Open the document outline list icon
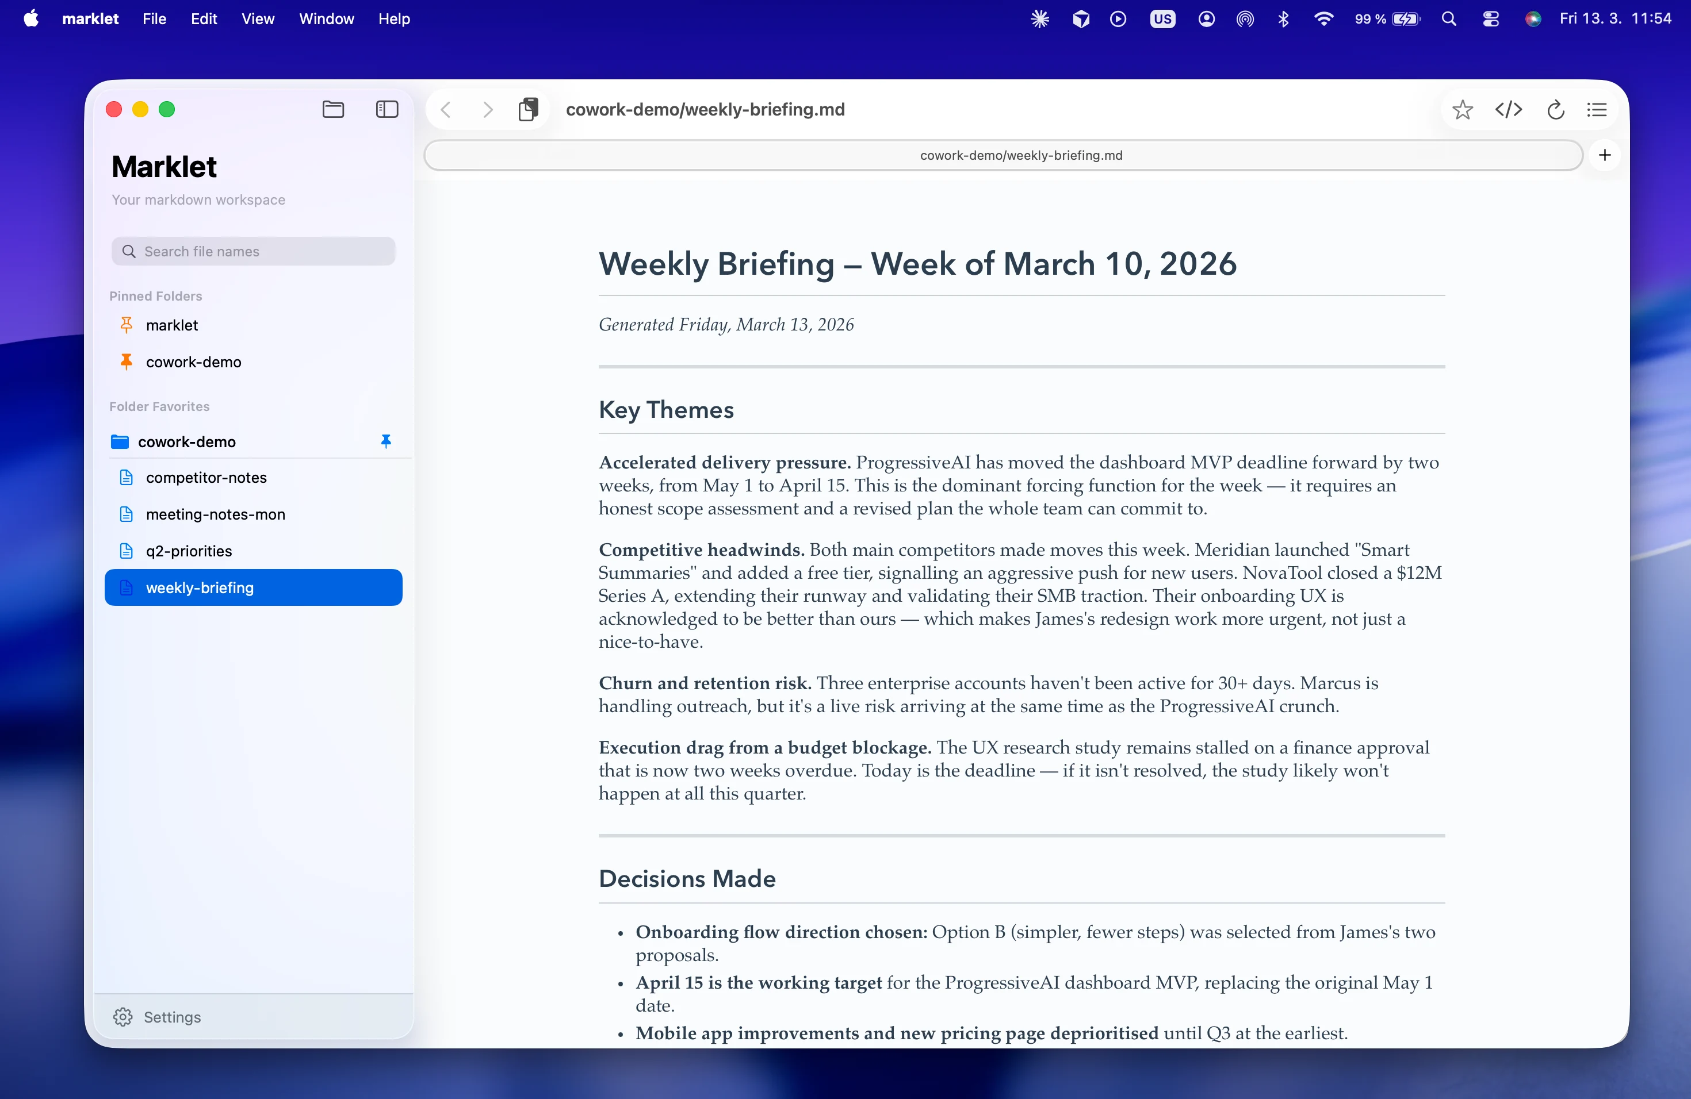Image resolution: width=1691 pixels, height=1099 pixels. [x=1597, y=109]
